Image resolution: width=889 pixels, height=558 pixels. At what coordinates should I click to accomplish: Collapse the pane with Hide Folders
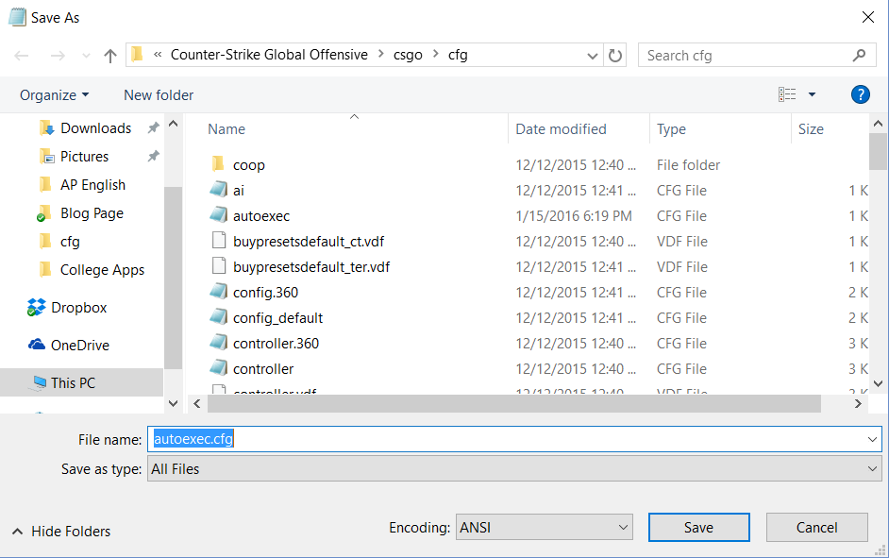pos(61,532)
